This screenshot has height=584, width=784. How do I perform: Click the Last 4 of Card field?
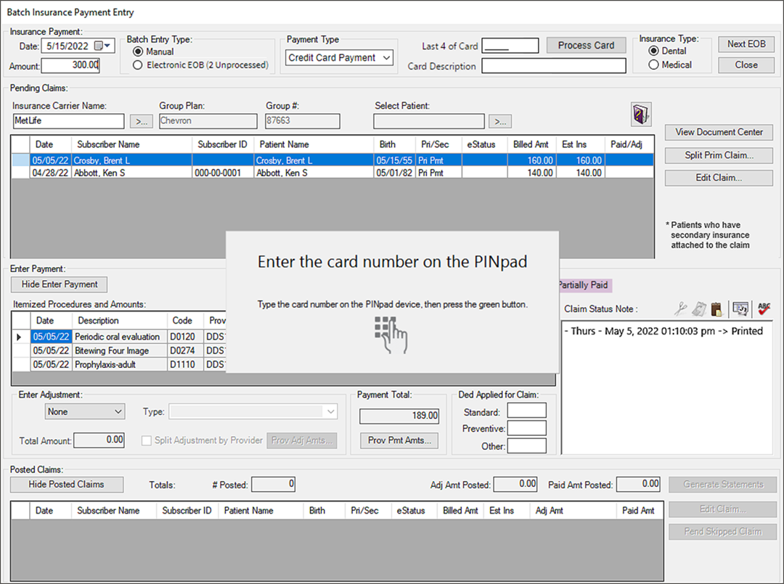click(510, 46)
